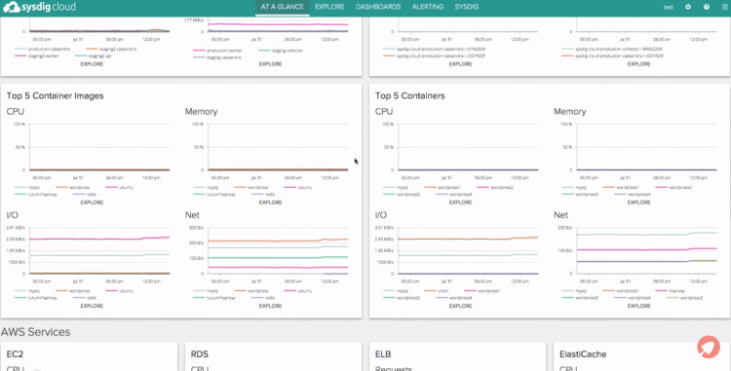Open the RDS service card
The width and height of the screenshot is (731, 371).
273,357
